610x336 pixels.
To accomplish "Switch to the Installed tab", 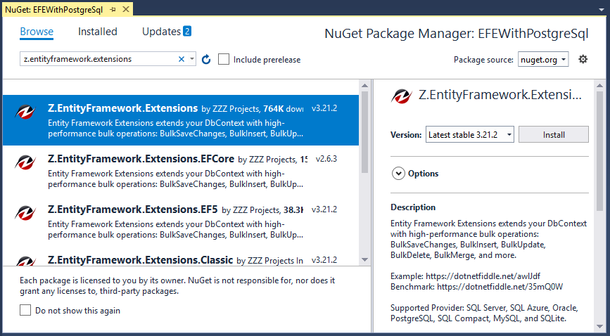I will (98, 32).
